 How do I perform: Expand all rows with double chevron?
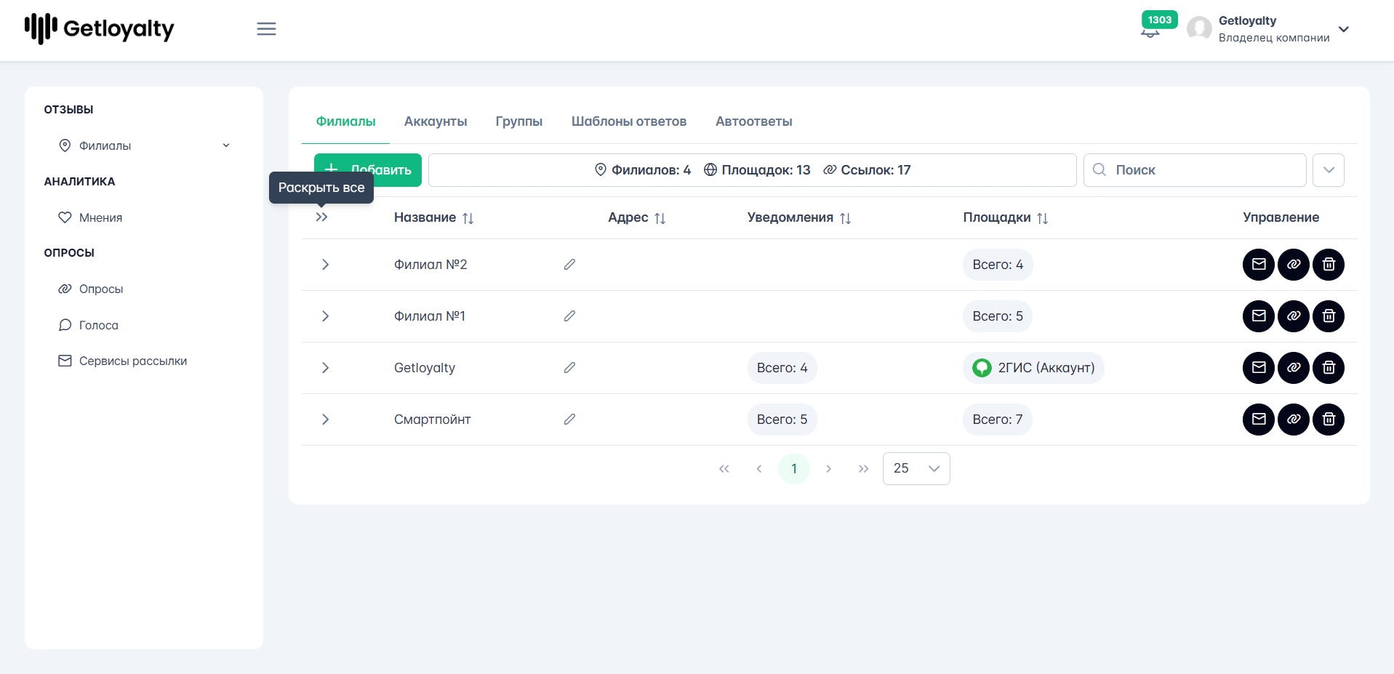[321, 217]
